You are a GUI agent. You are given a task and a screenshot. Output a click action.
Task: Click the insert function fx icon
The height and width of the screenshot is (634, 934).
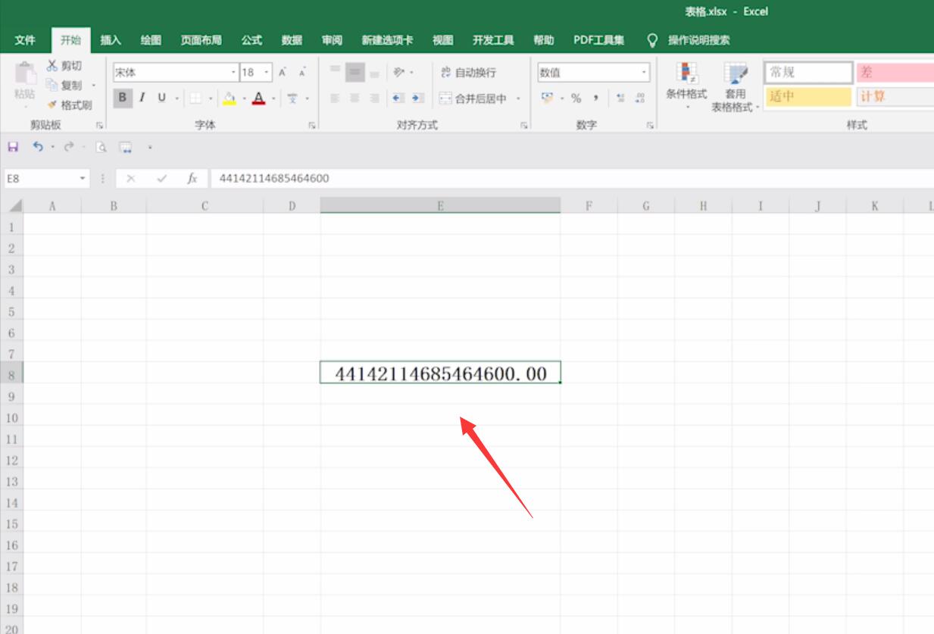point(192,179)
